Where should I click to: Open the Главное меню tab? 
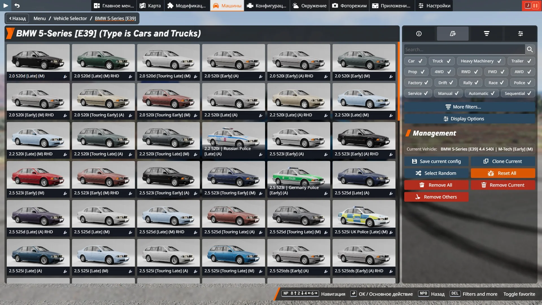[114, 6]
